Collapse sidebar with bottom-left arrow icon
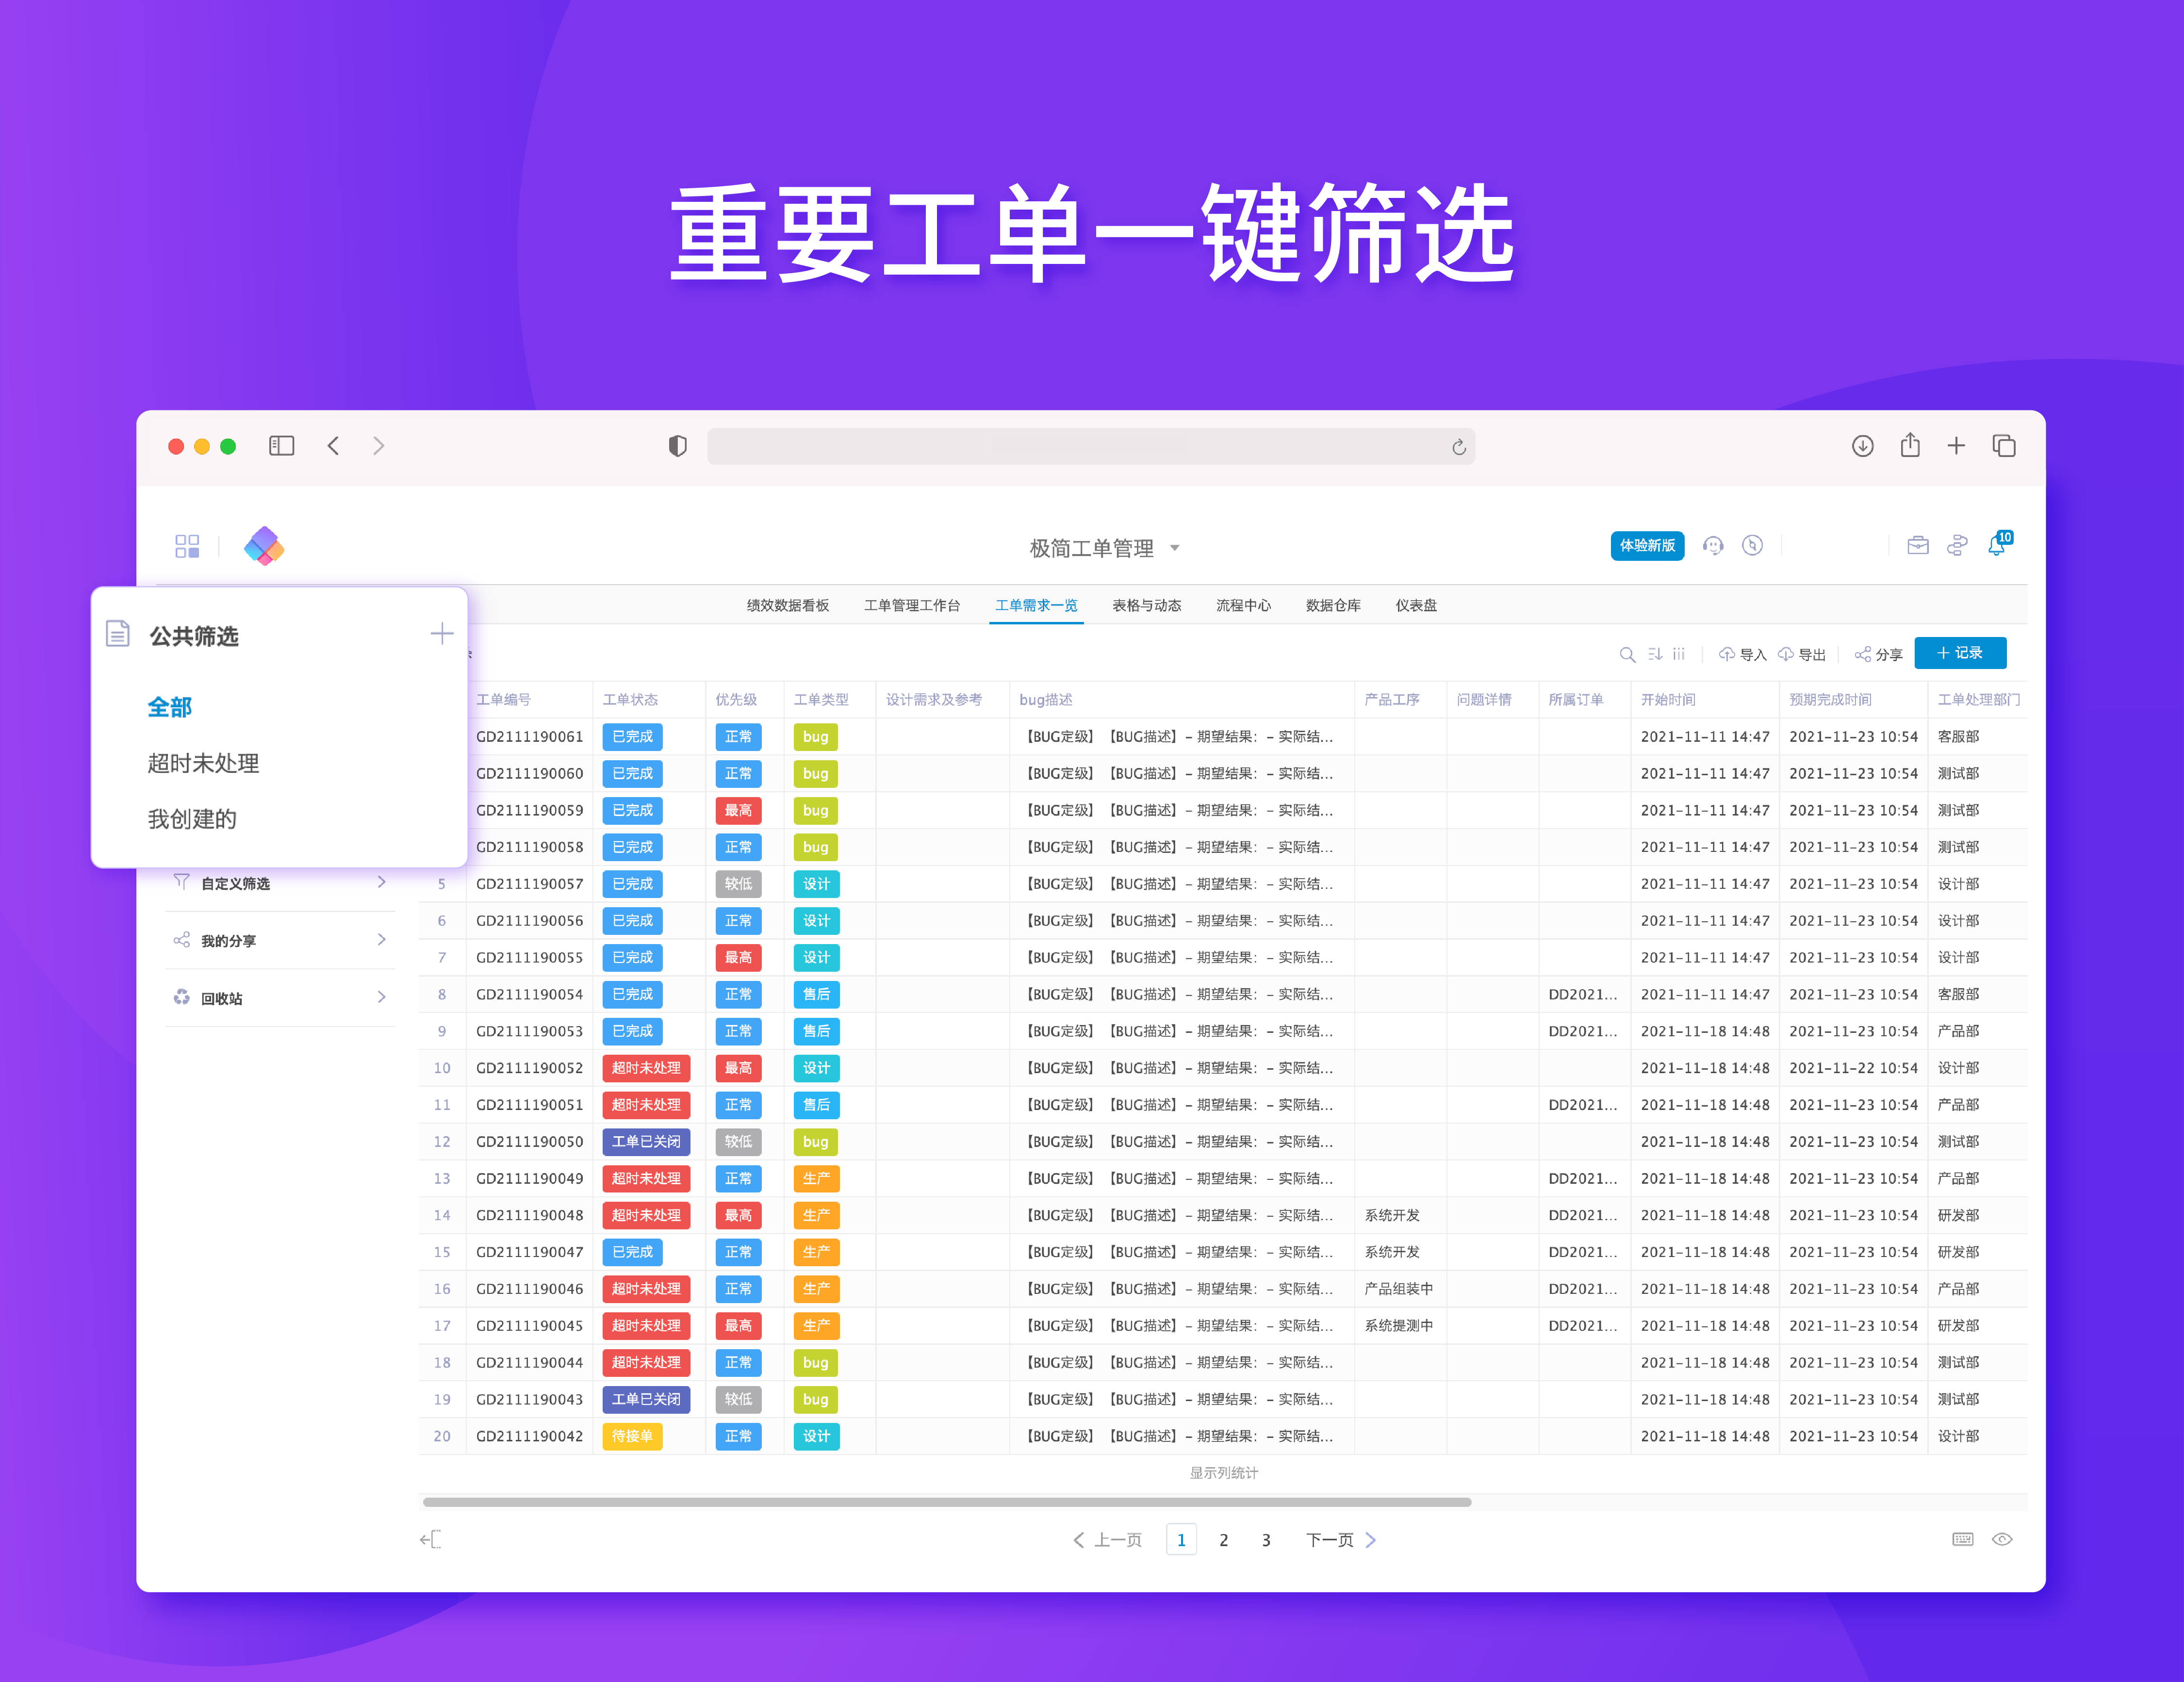Viewport: 2184px width, 1682px height. point(431,1539)
